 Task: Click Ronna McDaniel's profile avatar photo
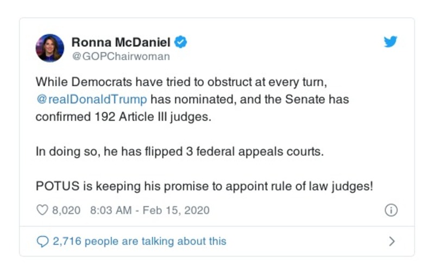(x=50, y=48)
